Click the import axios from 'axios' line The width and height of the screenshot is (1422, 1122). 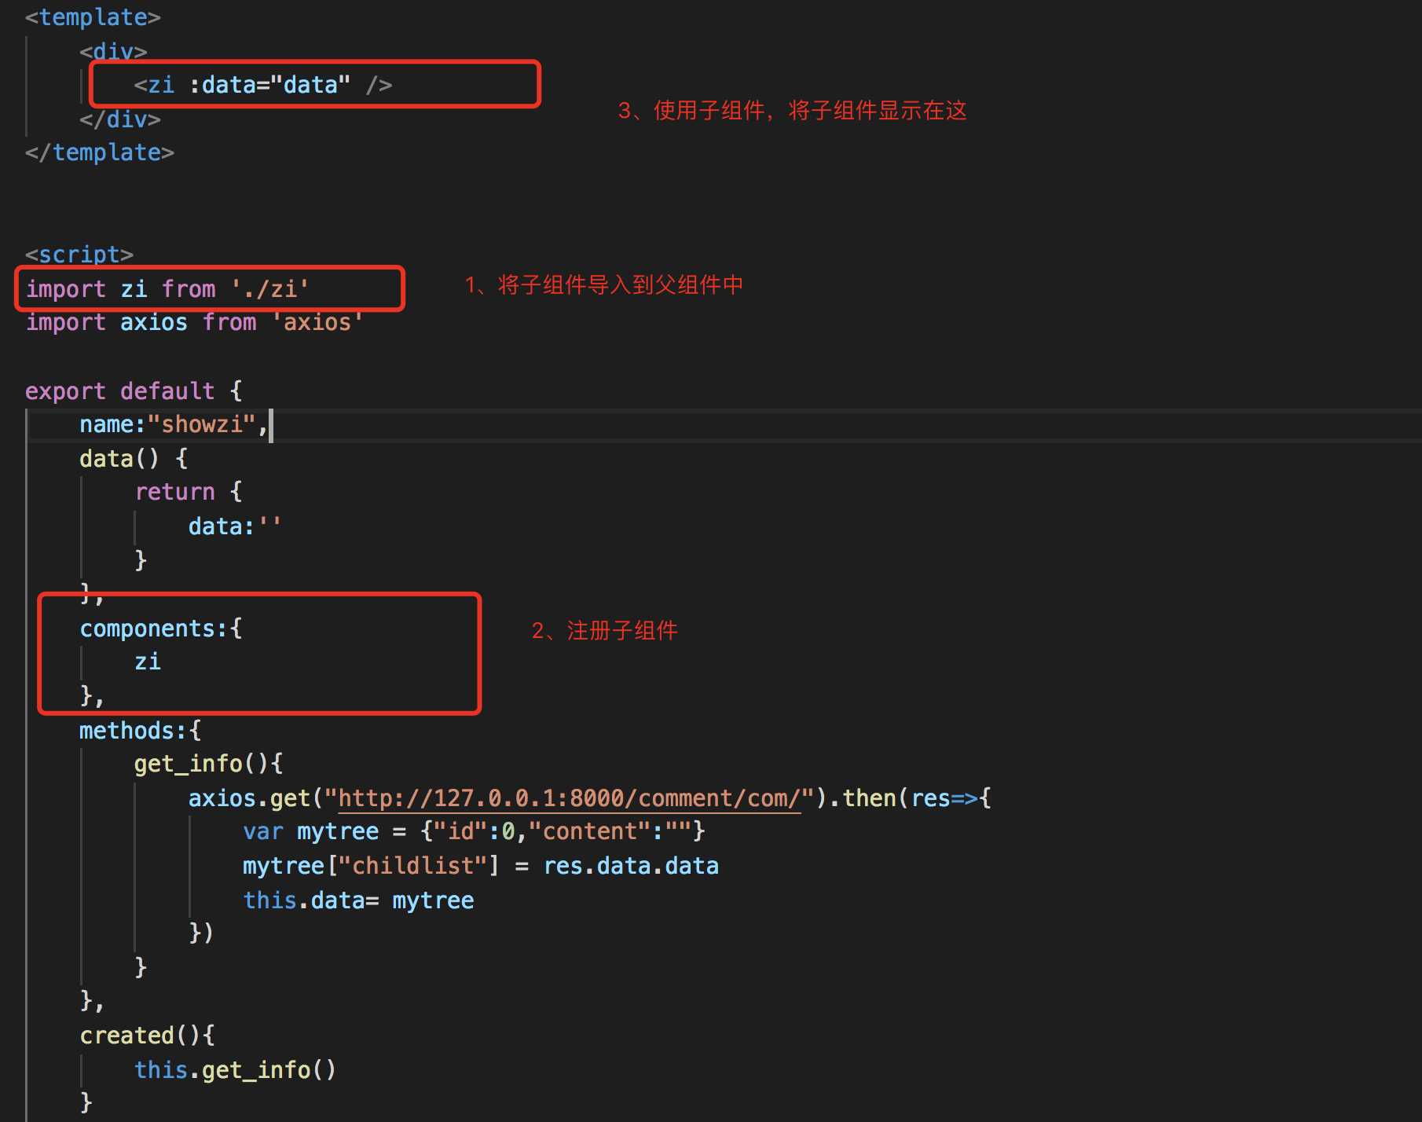point(195,322)
